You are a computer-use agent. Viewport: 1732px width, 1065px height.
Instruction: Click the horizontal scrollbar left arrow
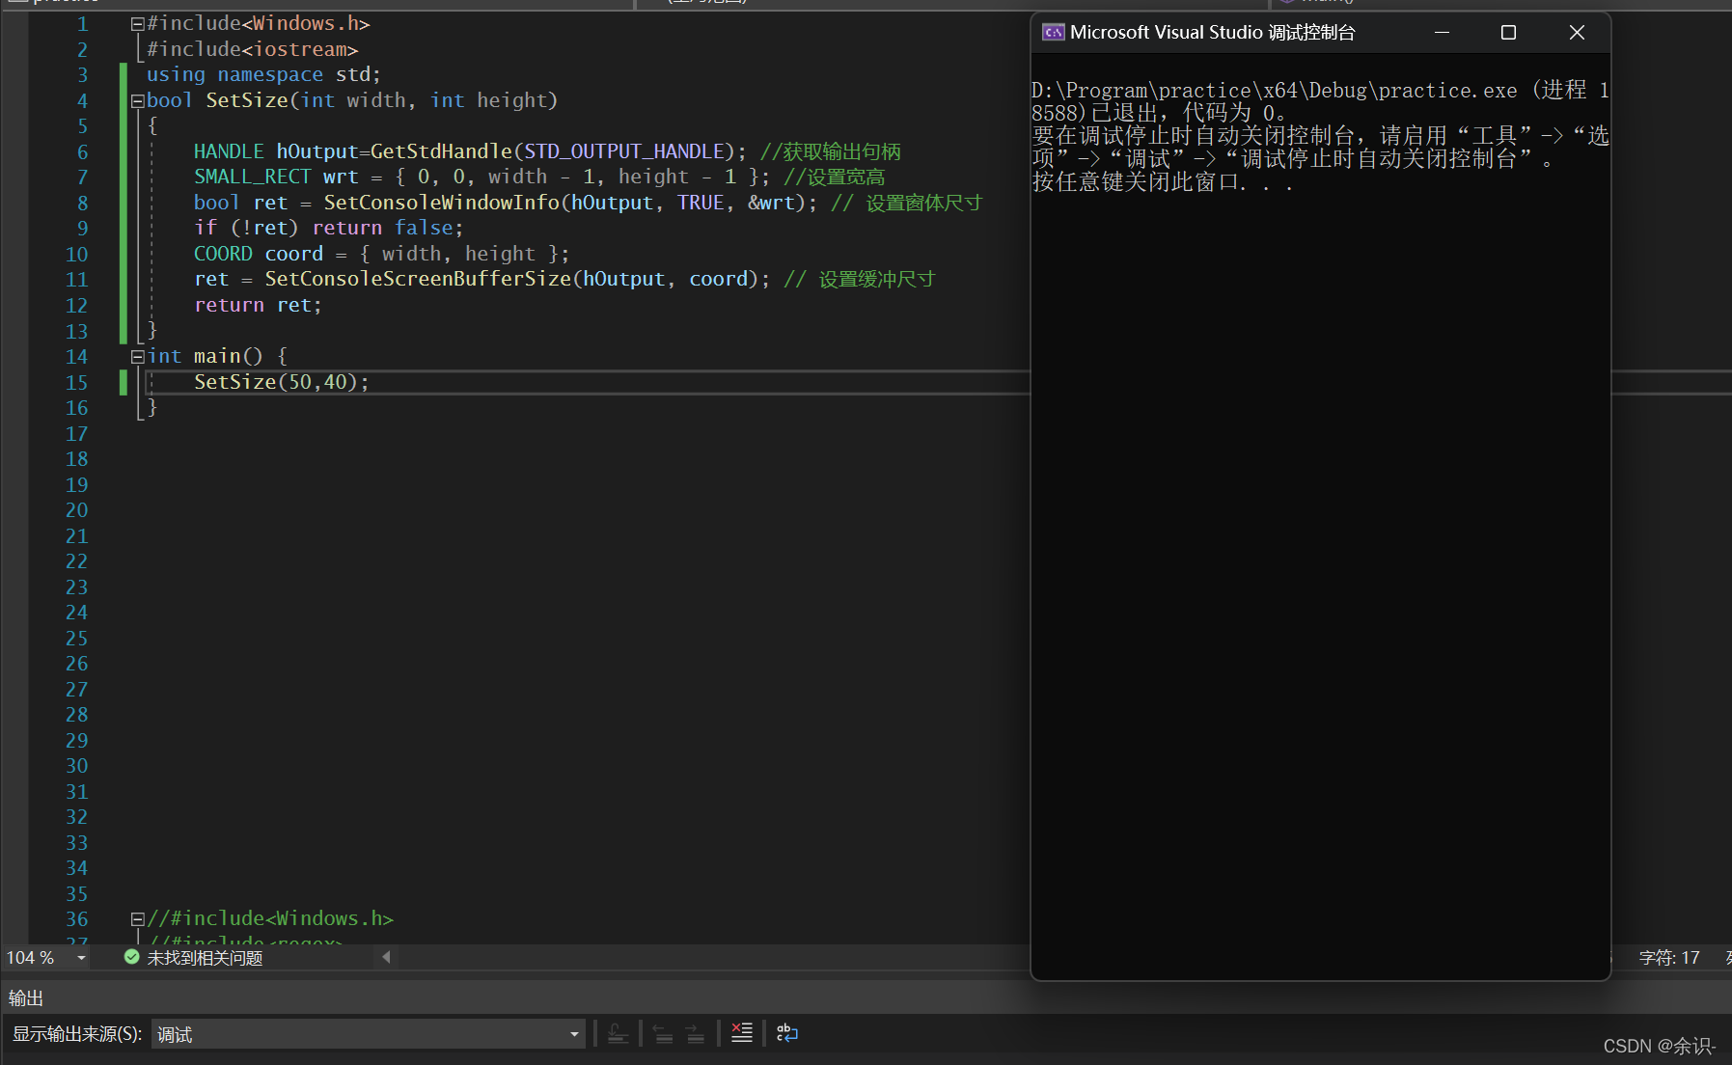click(386, 958)
